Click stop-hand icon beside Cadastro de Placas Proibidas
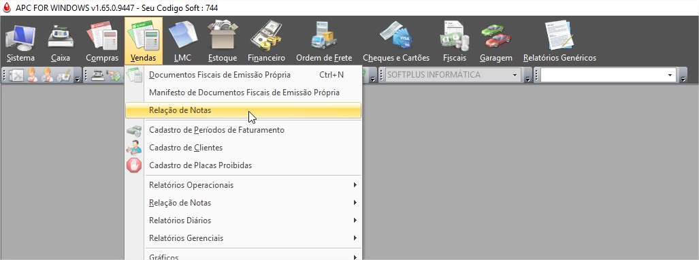The height and width of the screenshot is (260, 699). point(133,165)
